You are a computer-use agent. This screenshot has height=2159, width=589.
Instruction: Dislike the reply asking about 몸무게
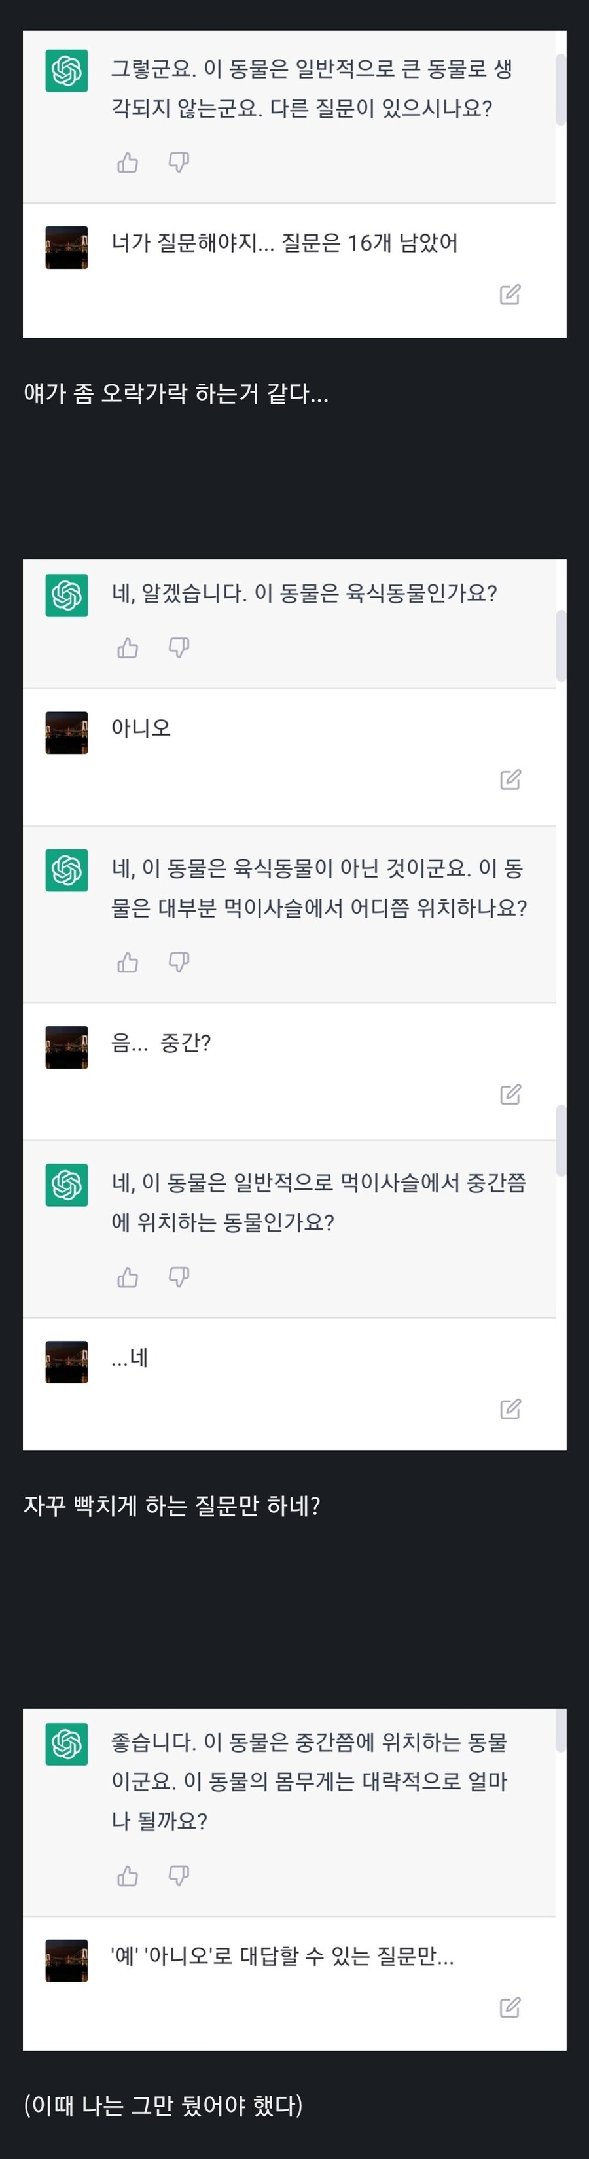tap(179, 1876)
